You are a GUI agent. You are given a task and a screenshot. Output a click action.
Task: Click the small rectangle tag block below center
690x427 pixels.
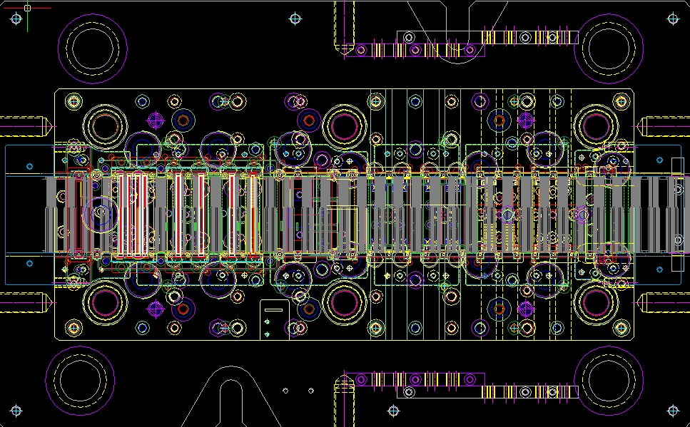275,309
